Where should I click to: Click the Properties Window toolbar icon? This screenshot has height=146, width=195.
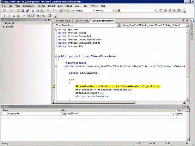[x=165, y=11]
